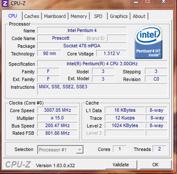Click the Level 2 cache size field

pos(125,125)
